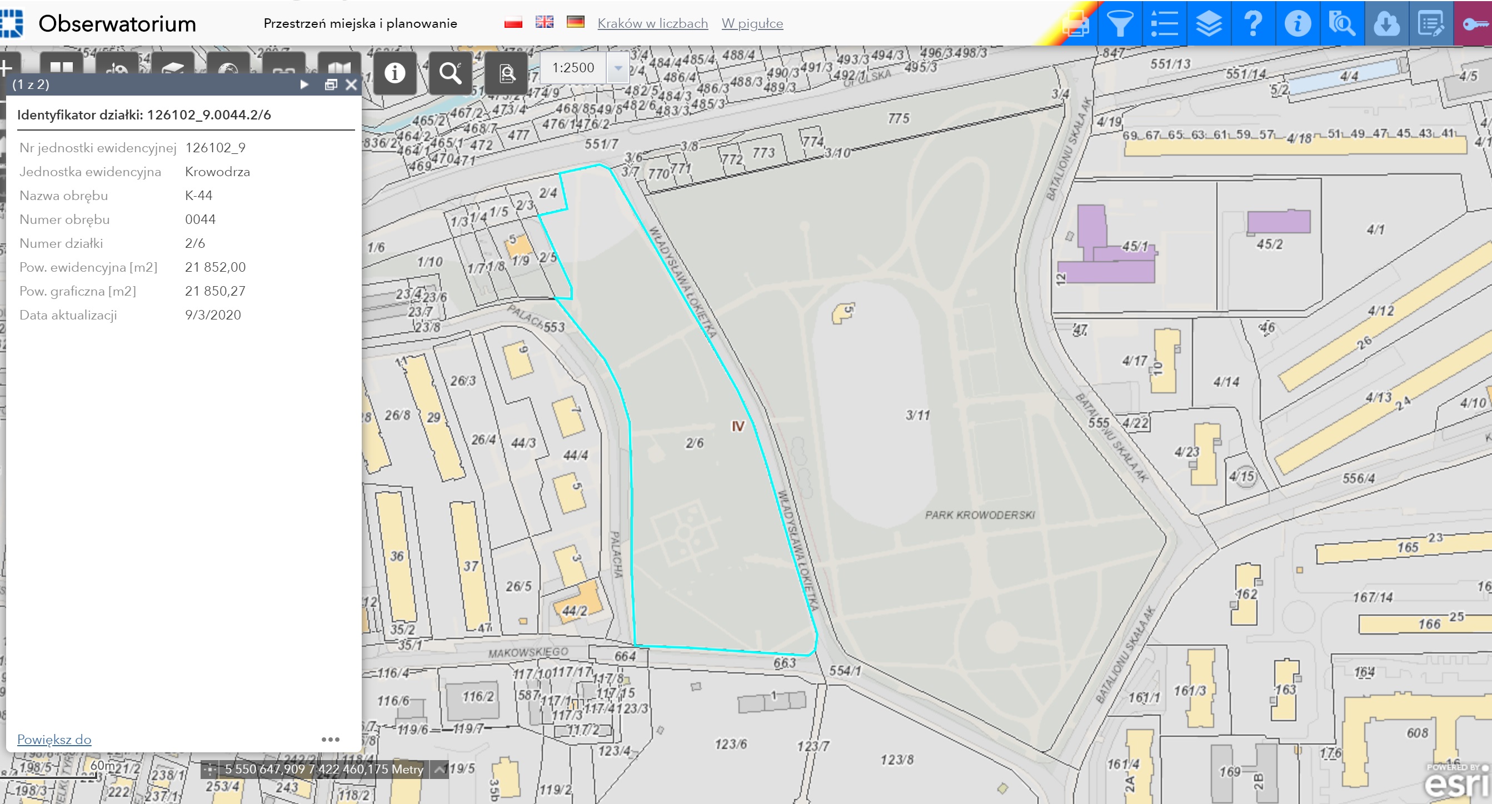Screen dimensions: 1492x804
Task: Open the Help question mark
Action: [x=1254, y=24]
